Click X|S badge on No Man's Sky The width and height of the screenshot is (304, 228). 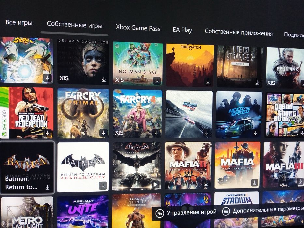pyautogui.click(x=119, y=79)
